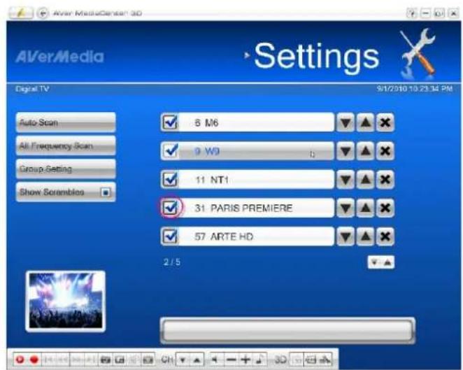Toggle the Show Scrambles option

pos(106,192)
